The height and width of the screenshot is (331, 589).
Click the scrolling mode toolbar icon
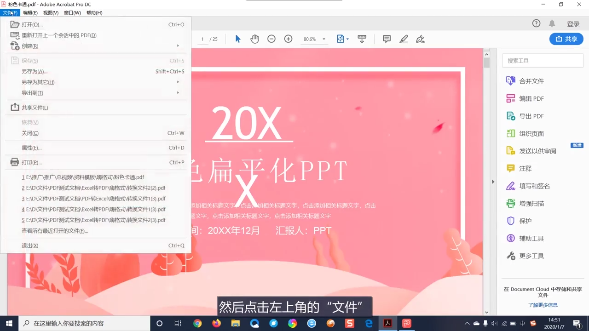[x=362, y=39]
